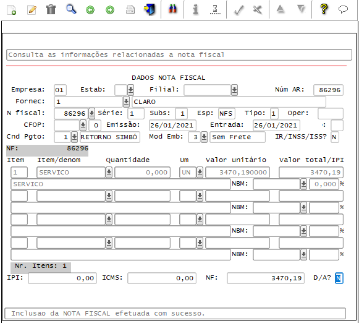Click the D/A? field showing N

(x=339, y=278)
